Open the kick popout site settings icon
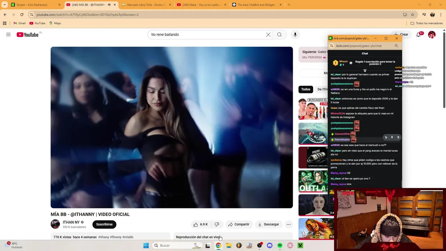 (332, 46)
